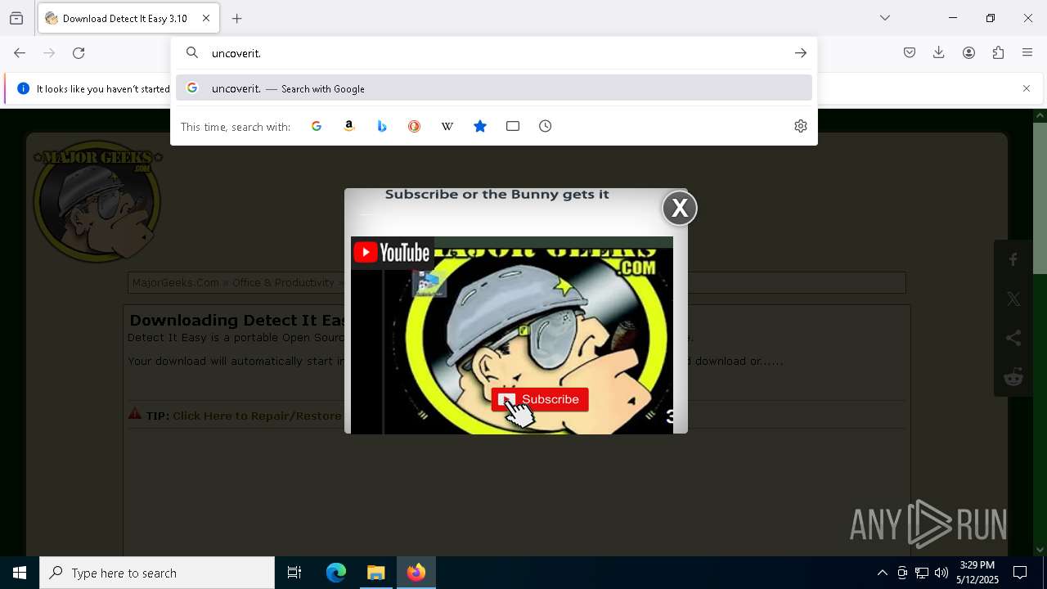Search in Bookmarks
The image size is (1047, 589).
click(480, 126)
